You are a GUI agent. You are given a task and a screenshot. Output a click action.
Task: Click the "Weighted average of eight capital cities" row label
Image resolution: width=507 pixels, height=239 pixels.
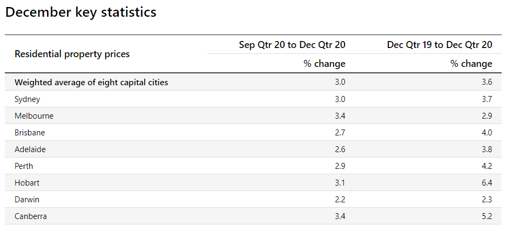[x=91, y=83]
